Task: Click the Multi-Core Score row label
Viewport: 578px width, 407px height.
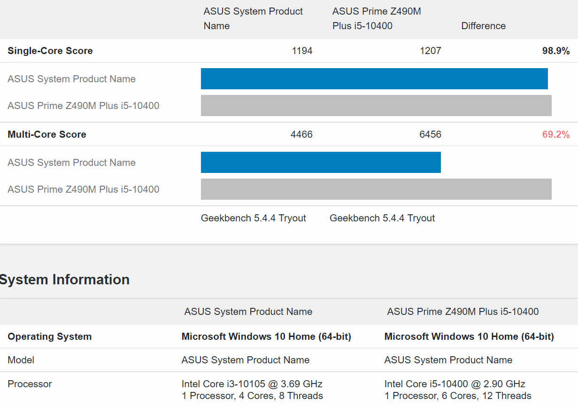Action: click(47, 134)
